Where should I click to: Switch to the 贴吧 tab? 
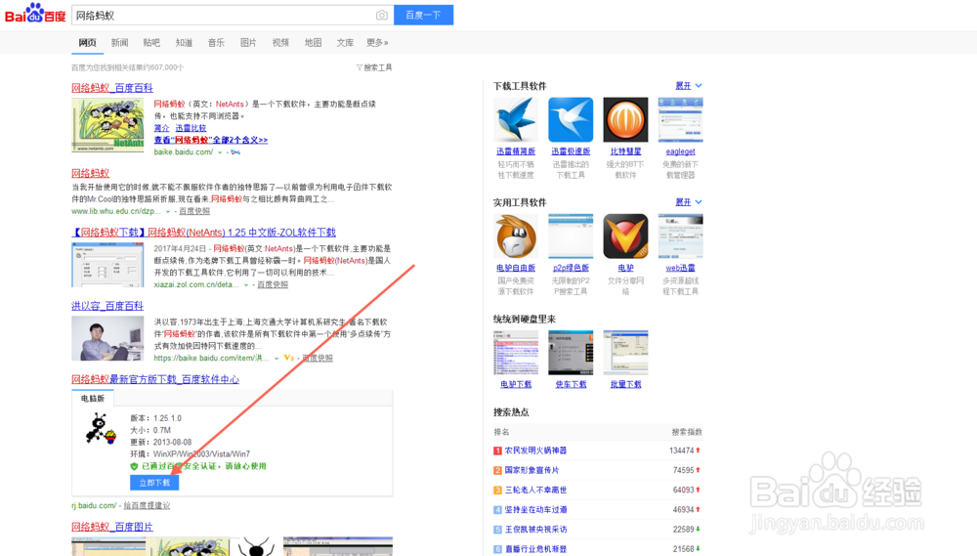click(151, 42)
